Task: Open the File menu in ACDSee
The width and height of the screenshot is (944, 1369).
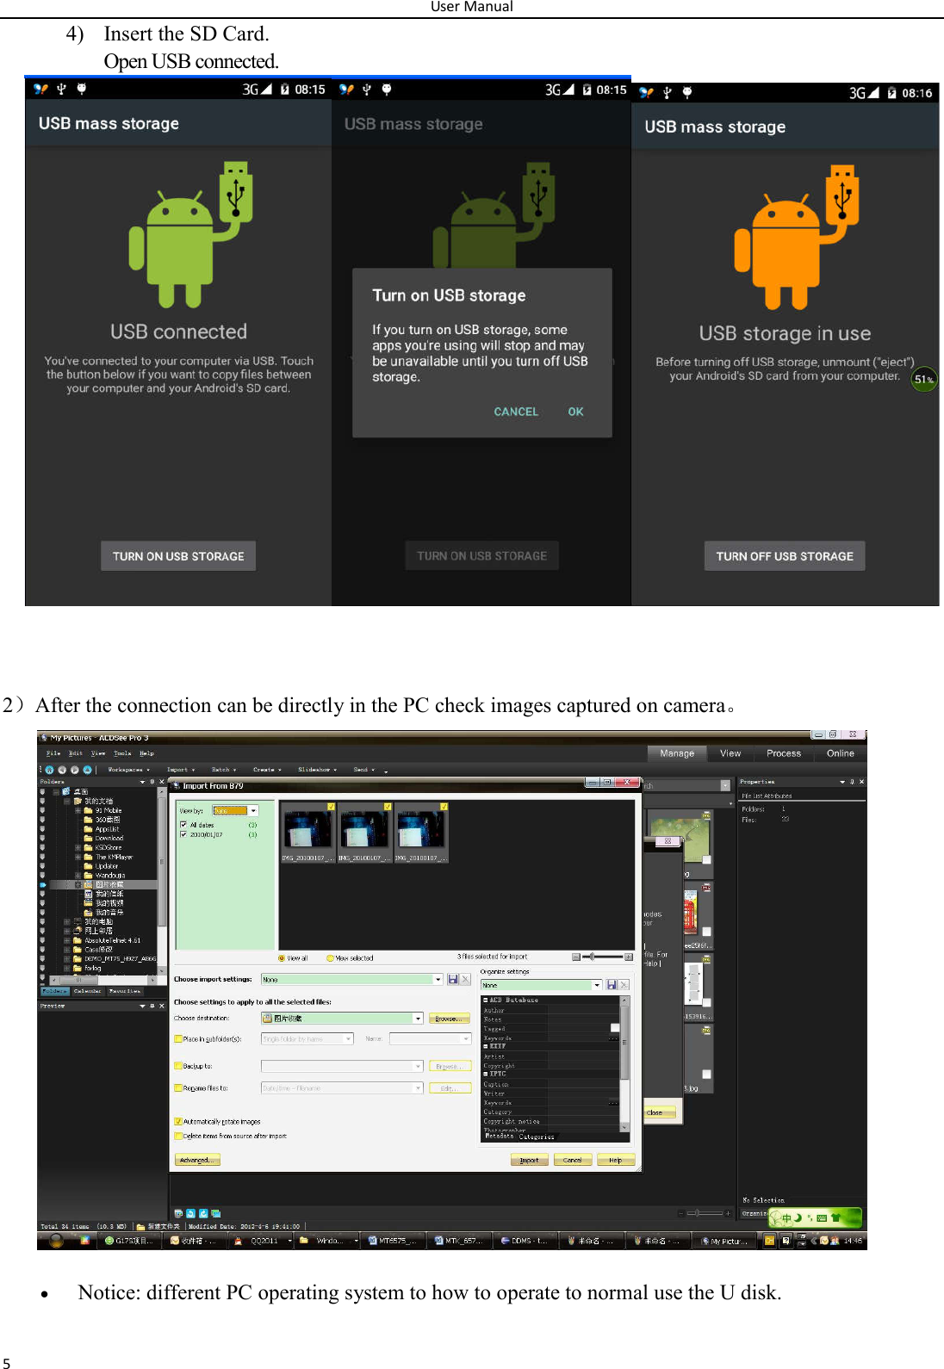Action: [53, 753]
